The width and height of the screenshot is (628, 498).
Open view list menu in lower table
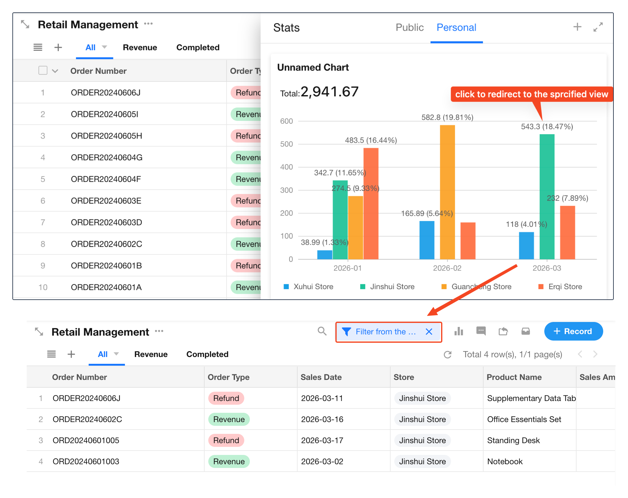pyautogui.click(x=51, y=354)
